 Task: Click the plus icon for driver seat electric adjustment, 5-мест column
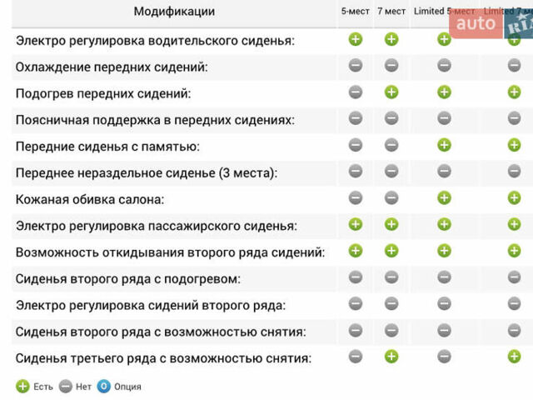(x=356, y=39)
